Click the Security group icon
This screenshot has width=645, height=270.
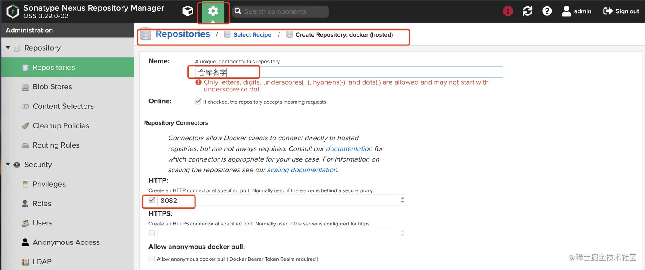coord(17,165)
